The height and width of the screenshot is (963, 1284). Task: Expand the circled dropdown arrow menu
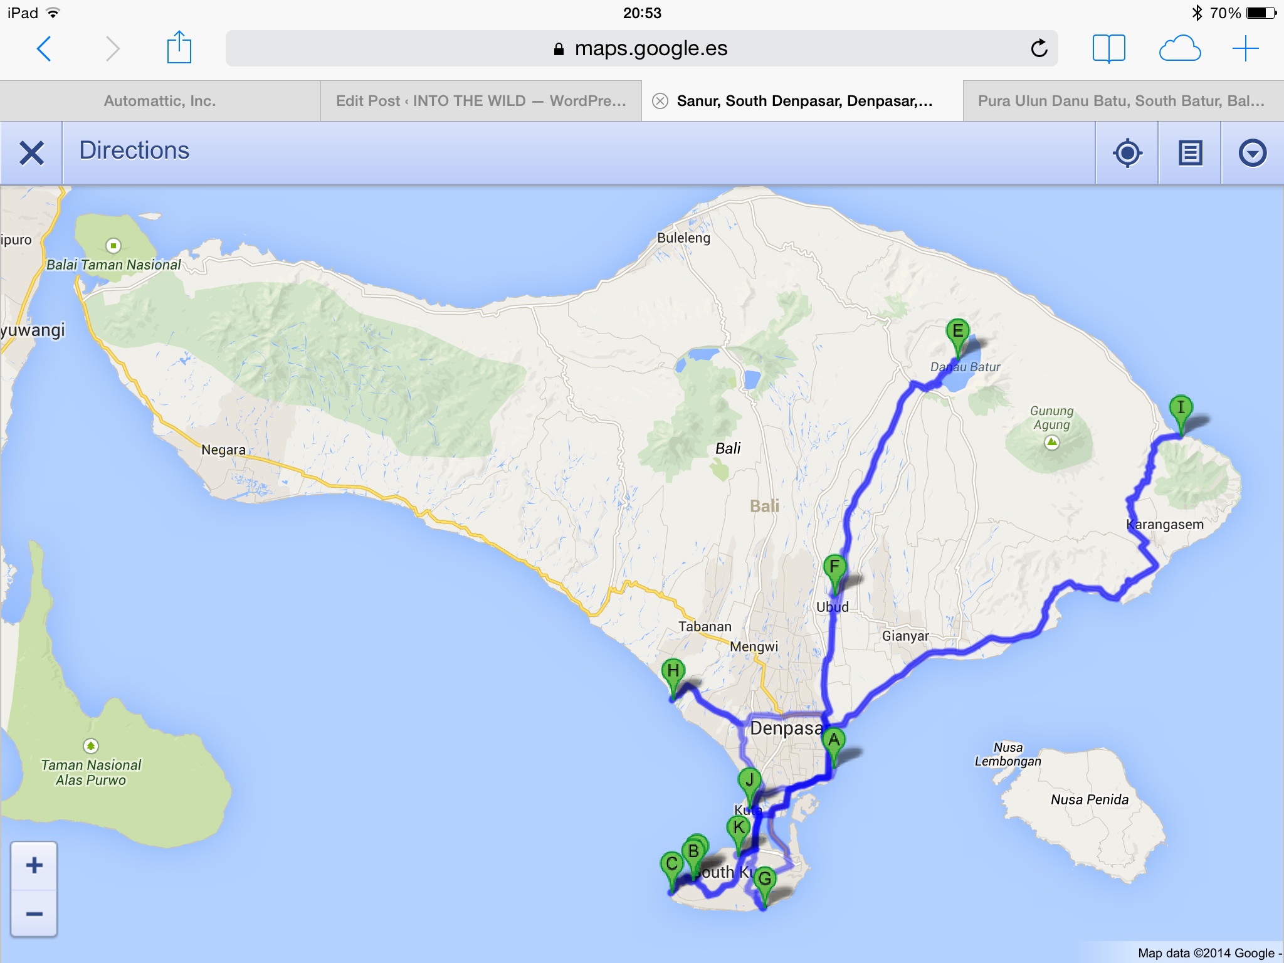click(1252, 153)
